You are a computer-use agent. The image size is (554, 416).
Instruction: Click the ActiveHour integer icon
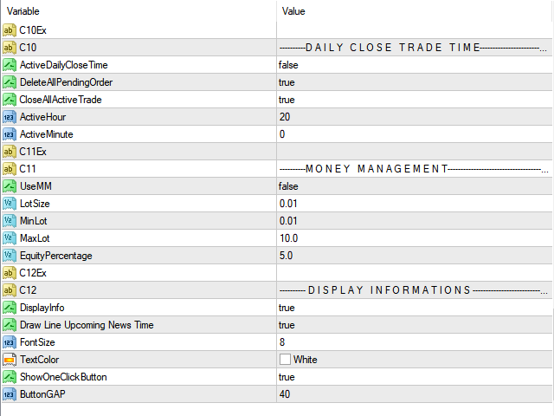coord(10,117)
